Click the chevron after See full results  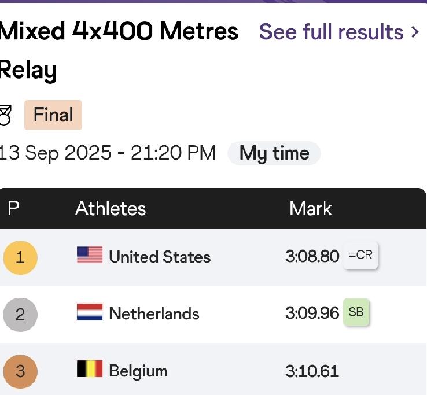click(415, 32)
